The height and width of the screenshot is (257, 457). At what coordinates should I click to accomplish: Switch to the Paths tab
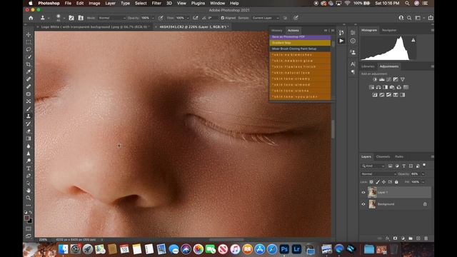click(399, 157)
